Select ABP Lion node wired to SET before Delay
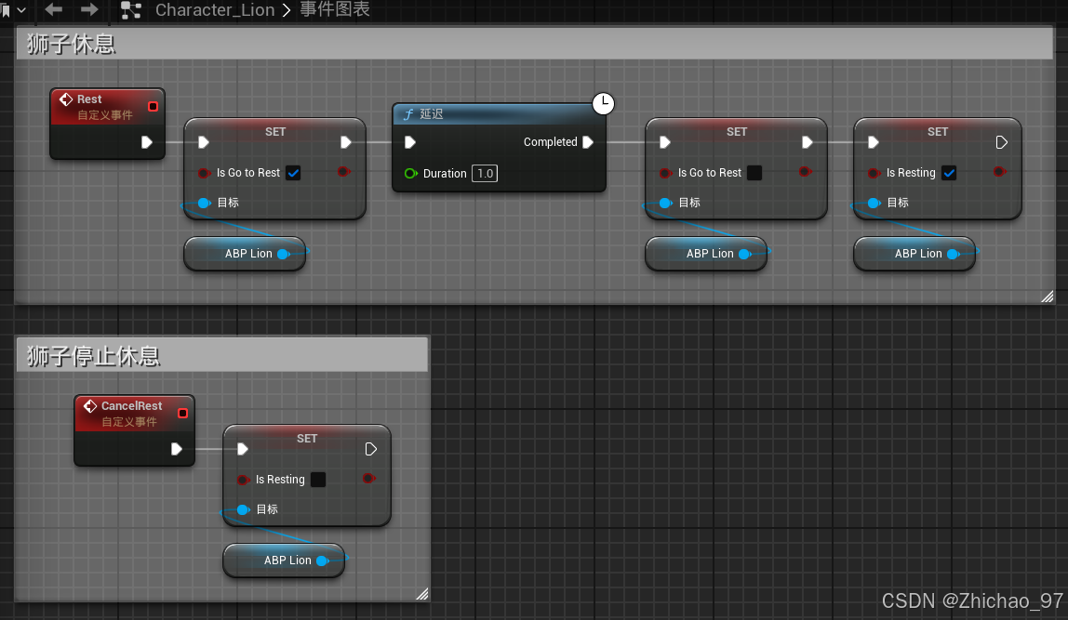This screenshot has width=1068, height=620. pyautogui.click(x=245, y=253)
